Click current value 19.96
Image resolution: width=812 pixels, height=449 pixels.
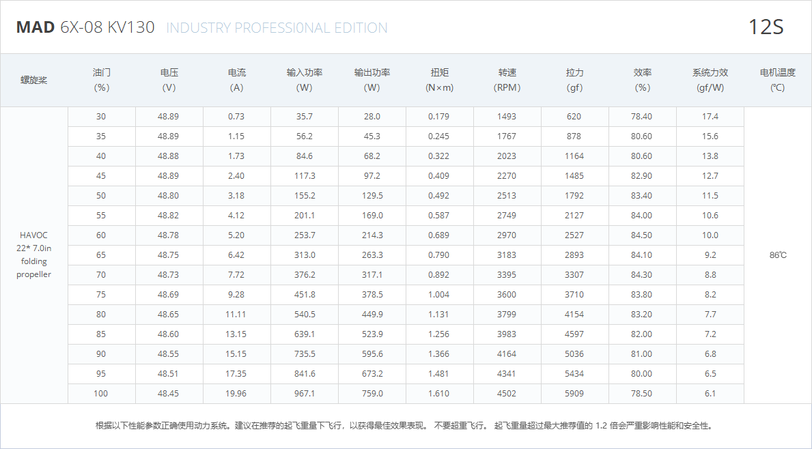click(x=236, y=393)
